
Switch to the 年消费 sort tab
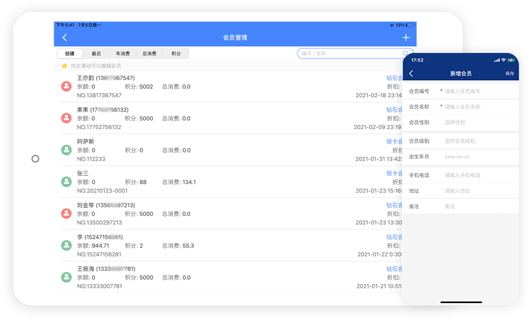(x=122, y=54)
